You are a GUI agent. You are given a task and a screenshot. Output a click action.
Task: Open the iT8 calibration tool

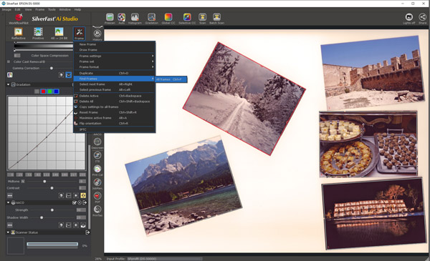tap(97, 157)
